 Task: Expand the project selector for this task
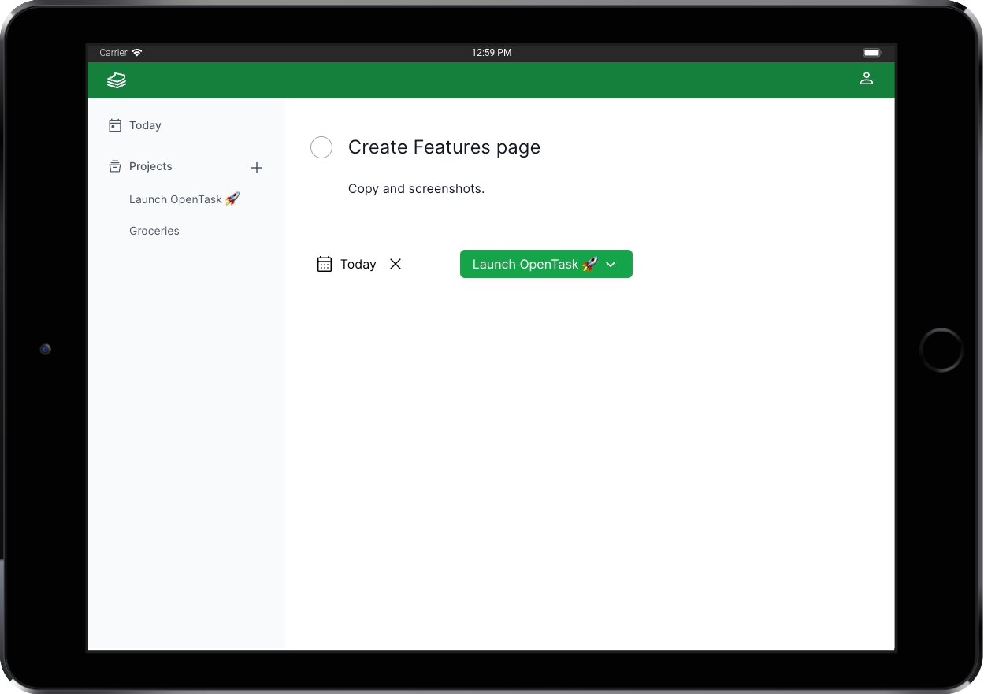(x=546, y=264)
